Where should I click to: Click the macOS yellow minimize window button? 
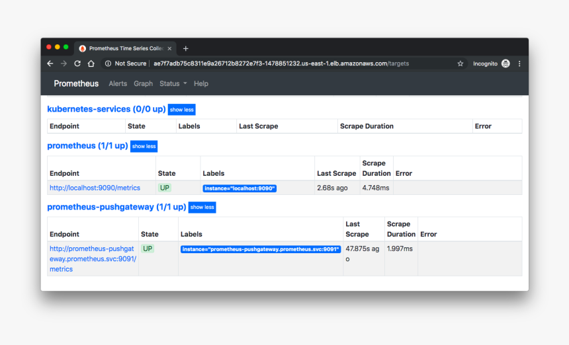click(58, 47)
